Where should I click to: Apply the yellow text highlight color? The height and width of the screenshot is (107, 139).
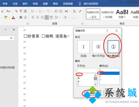point(6,17)
